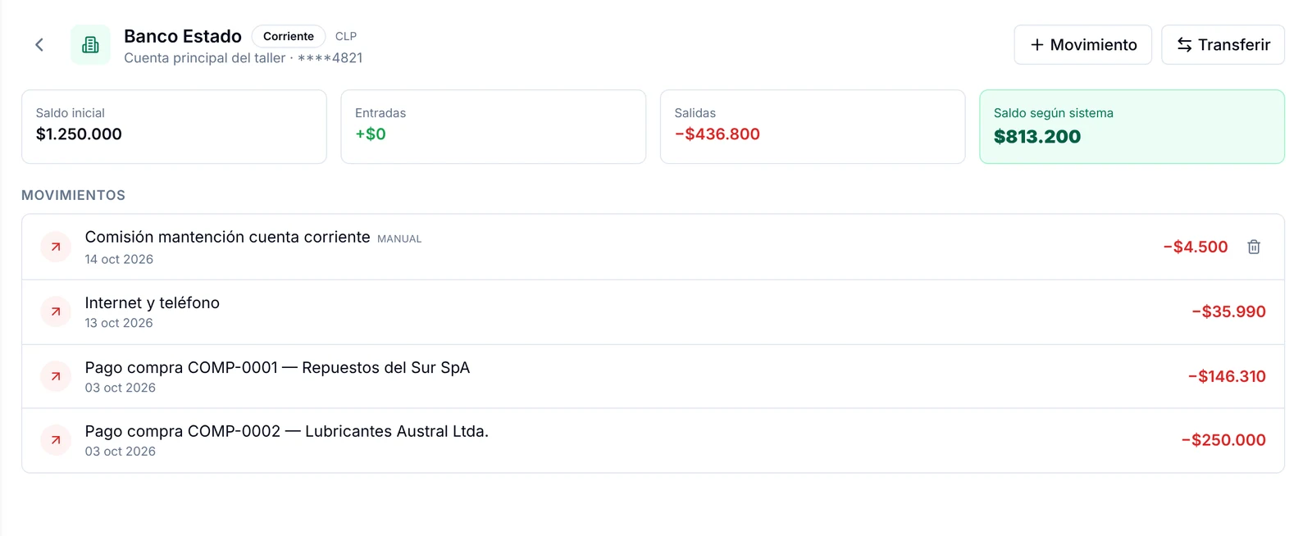Image resolution: width=1312 pixels, height=536 pixels.
Task: Add a new Movimiento
Action: pyautogui.click(x=1082, y=45)
